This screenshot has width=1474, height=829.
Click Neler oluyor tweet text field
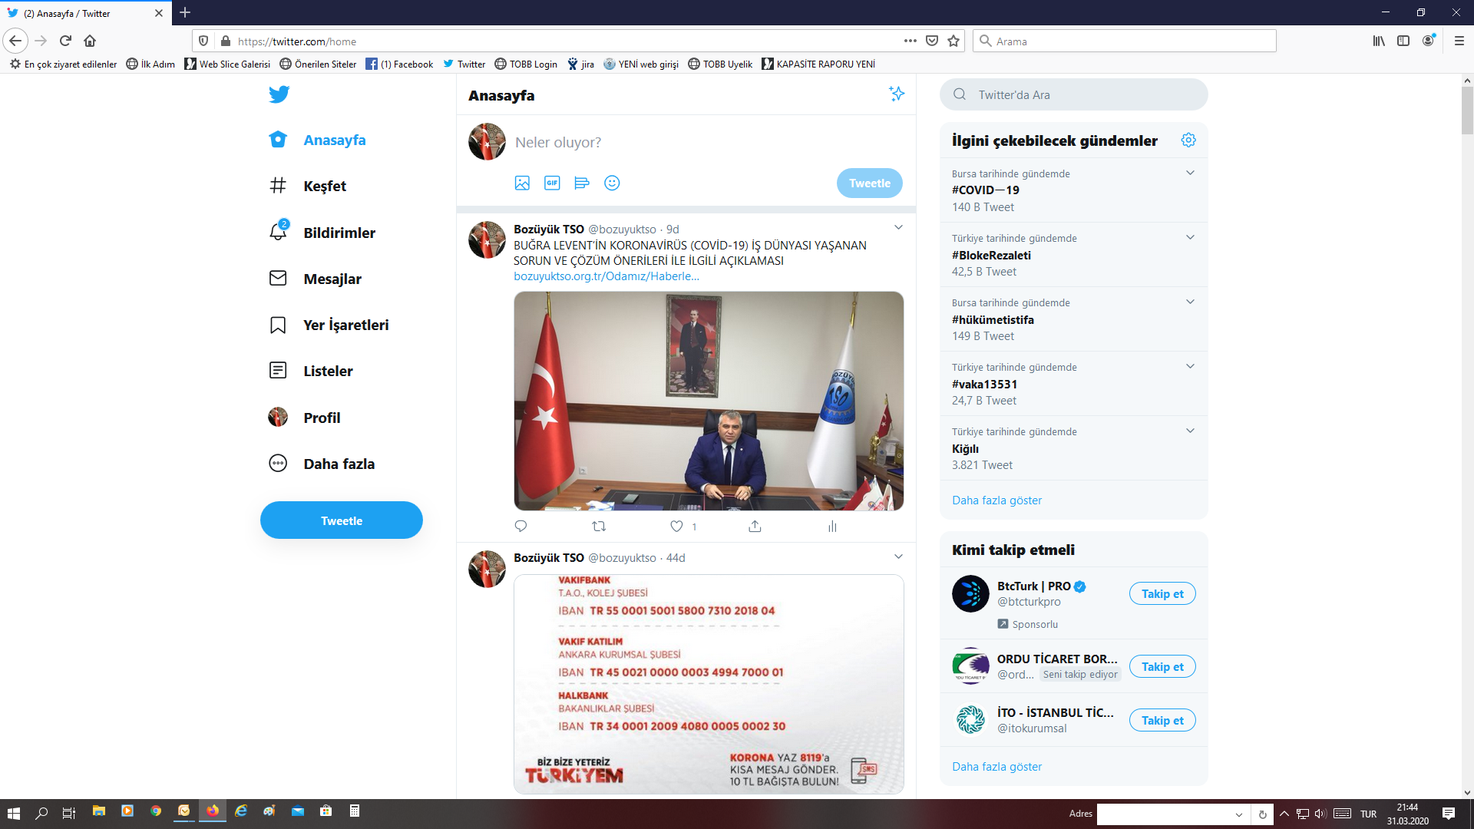[x=706, y=142]
